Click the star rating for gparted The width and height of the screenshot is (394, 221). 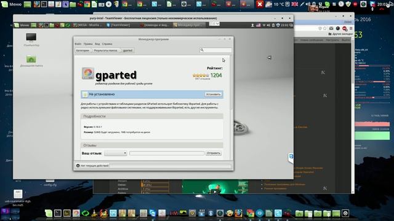coord(201,76)
